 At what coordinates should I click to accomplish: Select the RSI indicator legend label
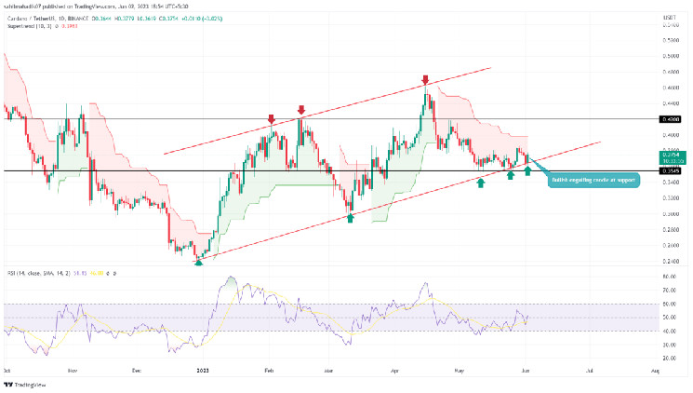tap(38, 274)
